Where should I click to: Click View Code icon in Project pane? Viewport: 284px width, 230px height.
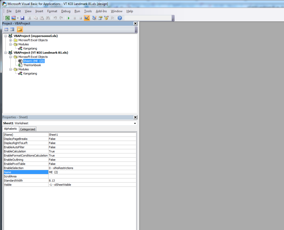coord(6,29)
